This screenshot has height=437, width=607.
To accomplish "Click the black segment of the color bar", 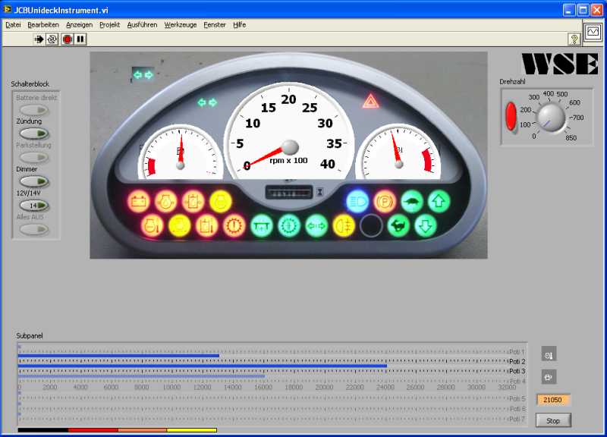I will [43, 430].
